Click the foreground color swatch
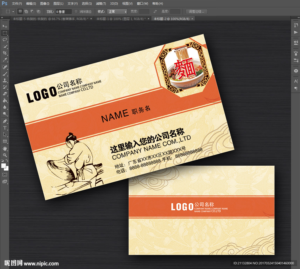The height and width of the screenshot is (269, 300). click(4, 166)
